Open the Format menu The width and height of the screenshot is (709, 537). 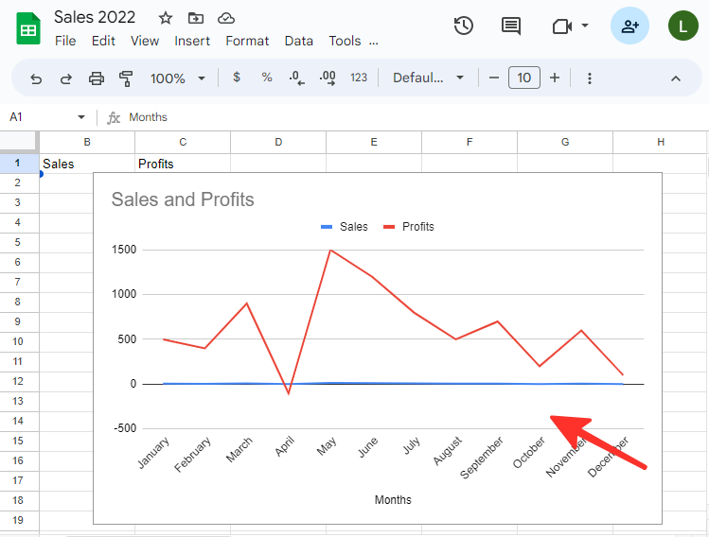[247, 41]
